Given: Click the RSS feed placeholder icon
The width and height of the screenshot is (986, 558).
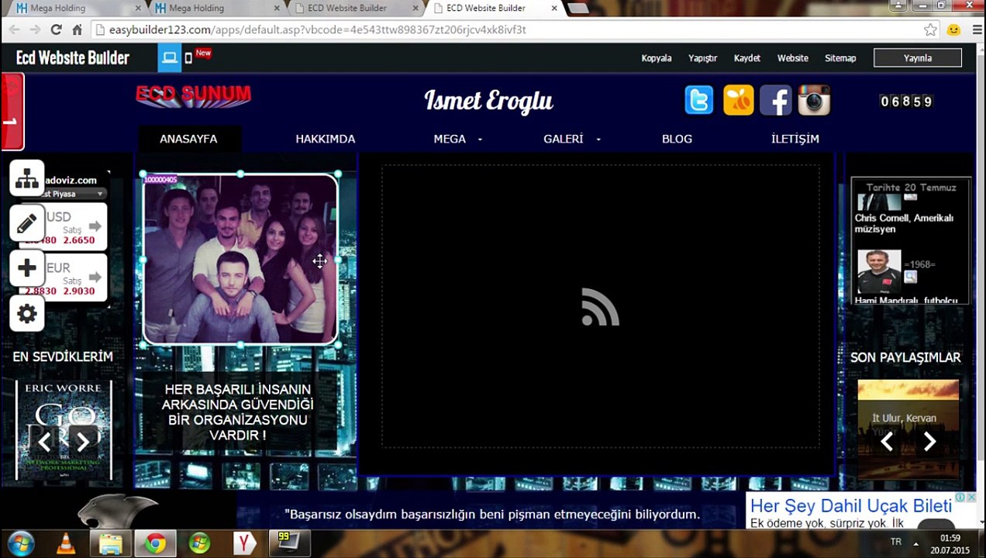Looking at the screenshot, I should (x=600, y=307).
